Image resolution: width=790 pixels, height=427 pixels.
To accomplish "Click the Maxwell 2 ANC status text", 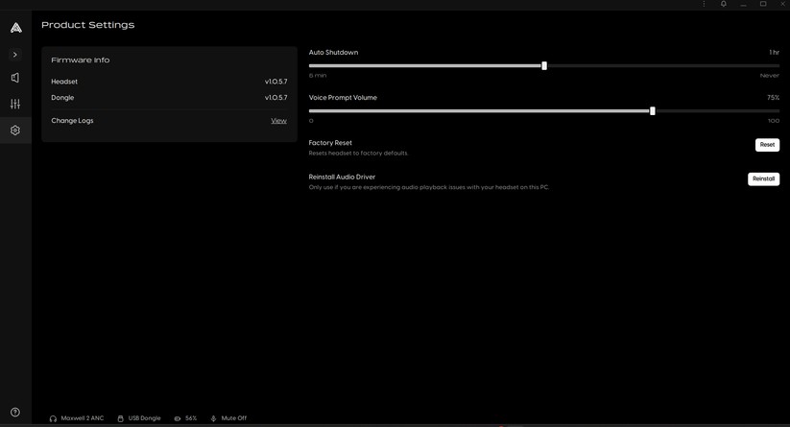I will tap(83, 418).
